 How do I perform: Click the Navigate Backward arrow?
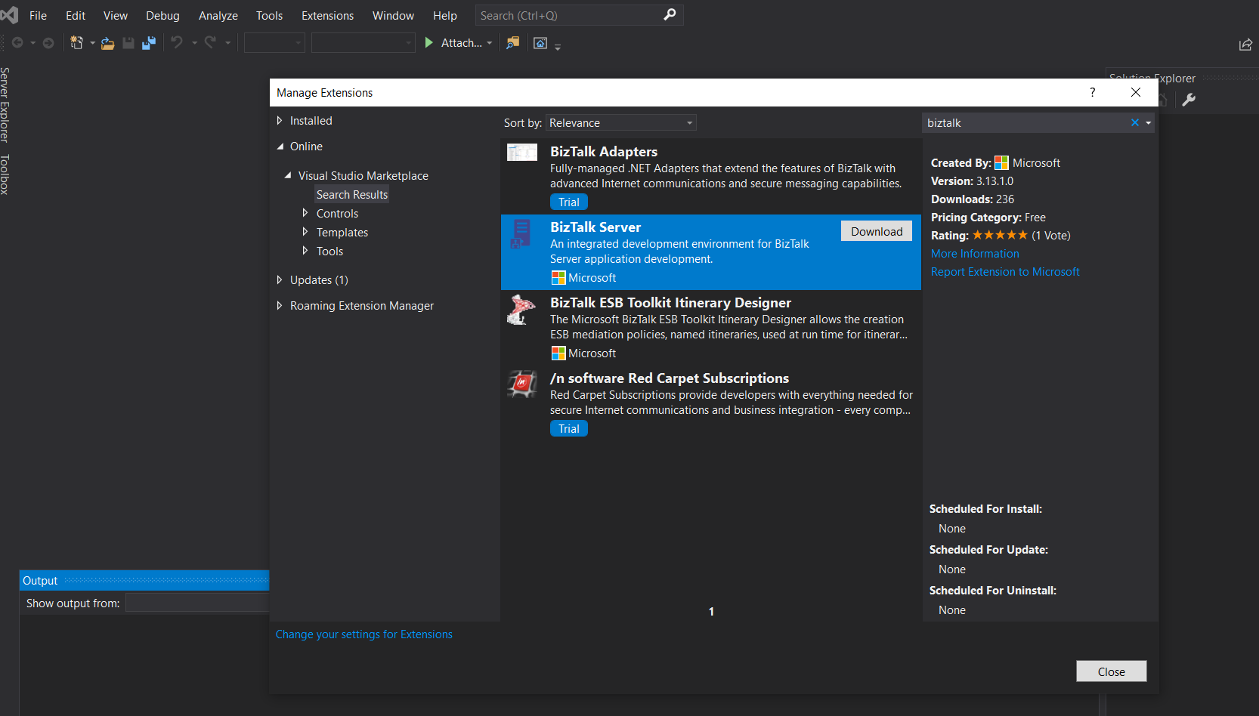click(x=17, y=43)
